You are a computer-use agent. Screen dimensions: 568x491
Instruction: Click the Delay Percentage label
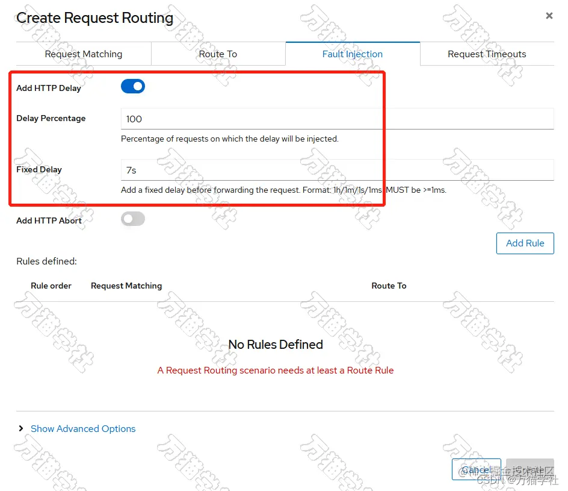tap(51, 119)
